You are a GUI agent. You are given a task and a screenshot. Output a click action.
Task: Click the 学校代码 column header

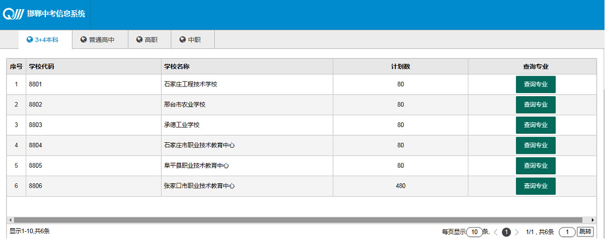(x=93, y=67)
